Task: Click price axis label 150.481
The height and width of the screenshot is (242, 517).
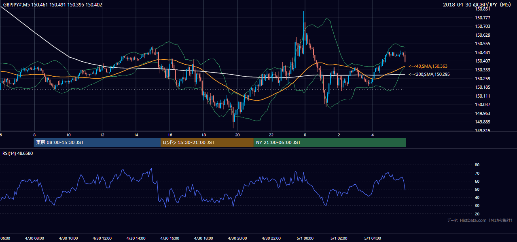Action: [483, 52]
